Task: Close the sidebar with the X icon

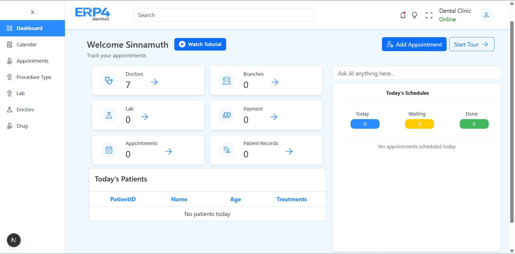Action: 32,12
